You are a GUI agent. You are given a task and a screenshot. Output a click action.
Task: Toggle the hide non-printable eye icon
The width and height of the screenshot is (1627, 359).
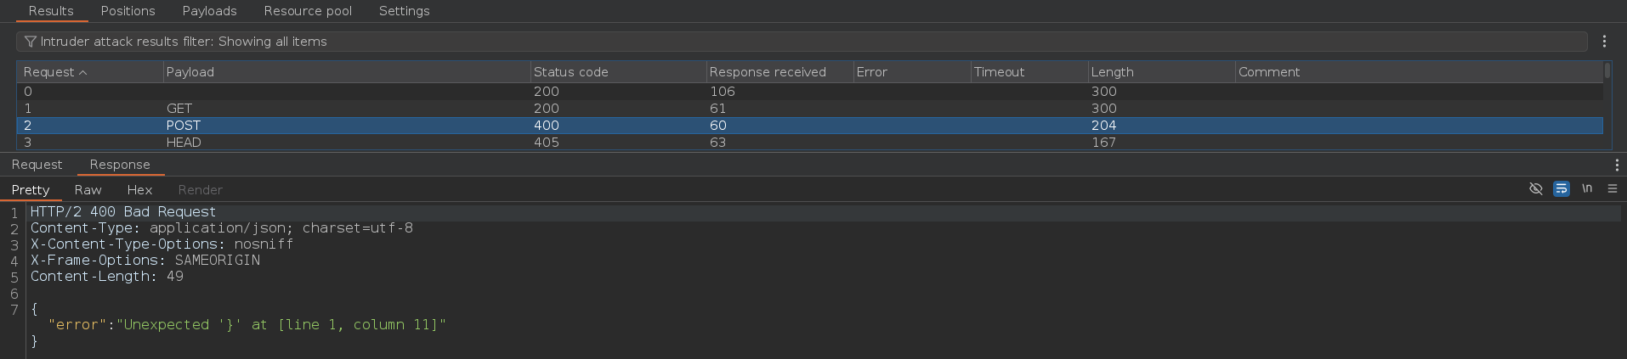click(1536, 188)
